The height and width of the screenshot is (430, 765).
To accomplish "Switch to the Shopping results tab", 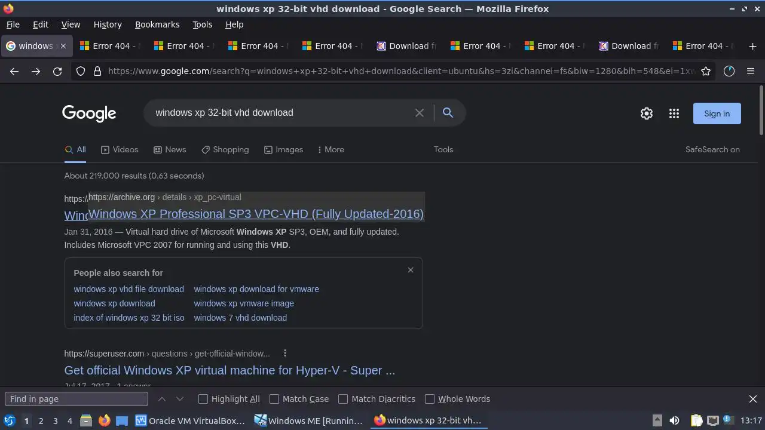I will click(225, 149).
